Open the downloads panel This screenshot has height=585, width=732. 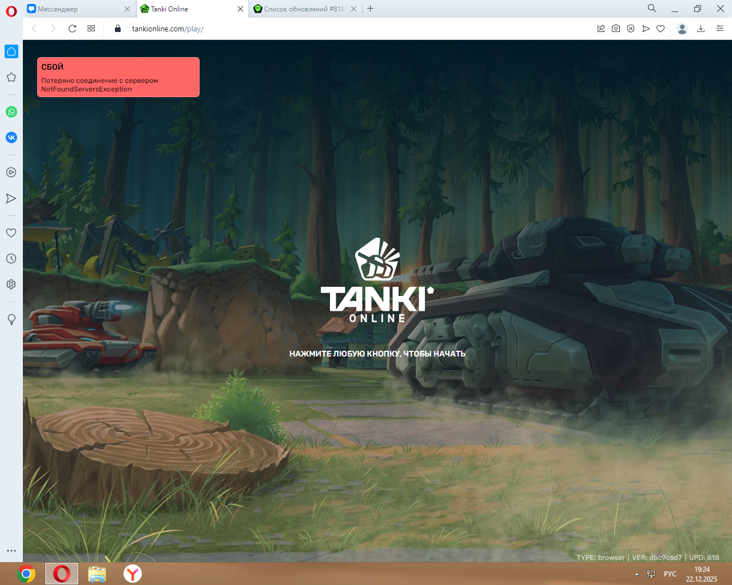pos(701,29)
